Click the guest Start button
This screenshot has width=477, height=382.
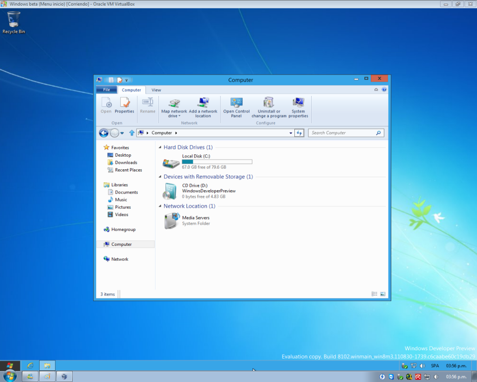point(10,365)
